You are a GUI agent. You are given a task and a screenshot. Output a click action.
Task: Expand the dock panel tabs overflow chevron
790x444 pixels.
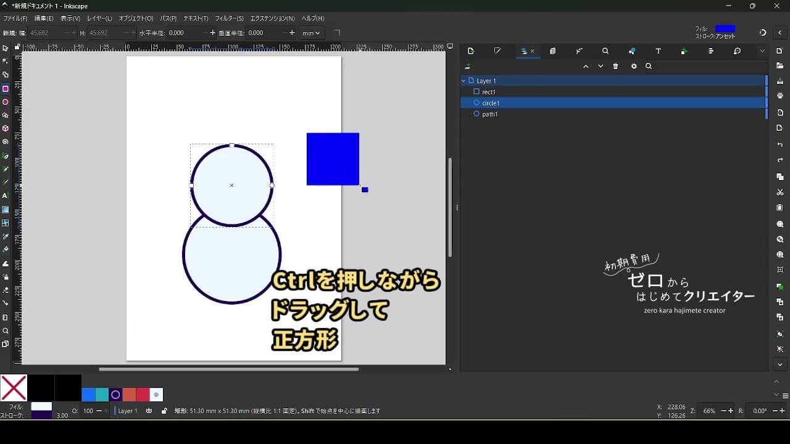[x=762, y=51]
